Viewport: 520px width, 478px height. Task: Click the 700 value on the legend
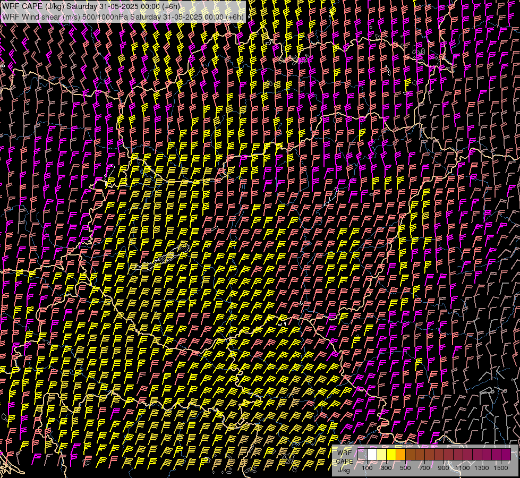pos(424,468)
